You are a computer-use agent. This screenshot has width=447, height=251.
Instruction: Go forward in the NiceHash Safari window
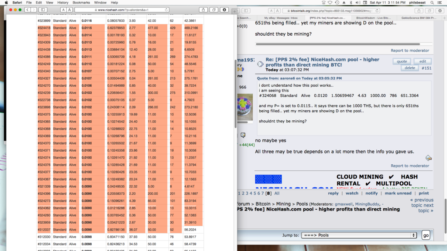coord(34,10)
